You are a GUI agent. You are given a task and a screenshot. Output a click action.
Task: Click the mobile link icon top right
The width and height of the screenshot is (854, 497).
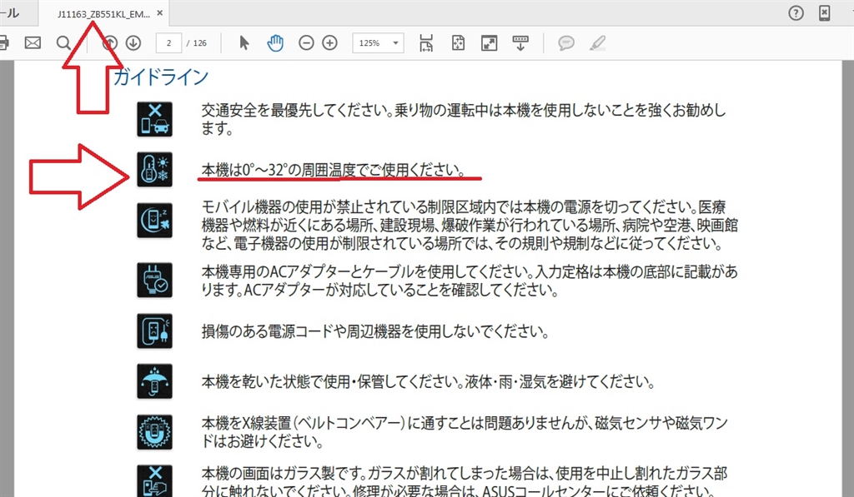[825, 13]
